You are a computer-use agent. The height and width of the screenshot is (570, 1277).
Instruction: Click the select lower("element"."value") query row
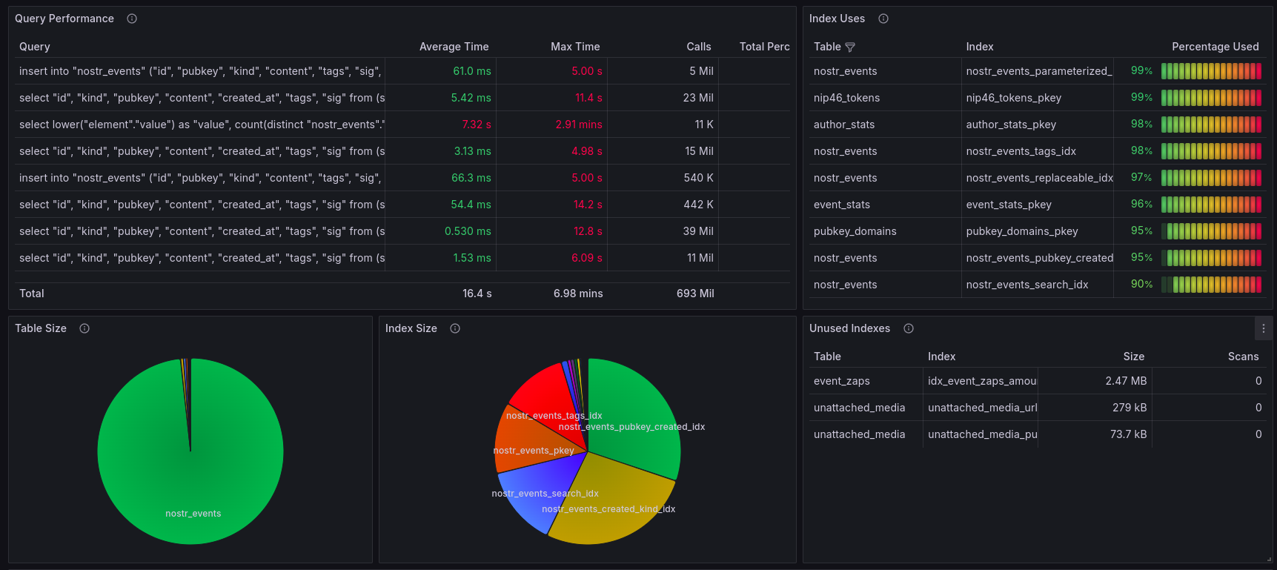(201, 125)
